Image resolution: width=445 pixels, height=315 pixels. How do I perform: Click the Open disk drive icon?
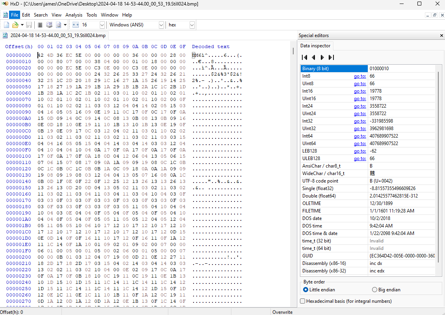point(49,25)
